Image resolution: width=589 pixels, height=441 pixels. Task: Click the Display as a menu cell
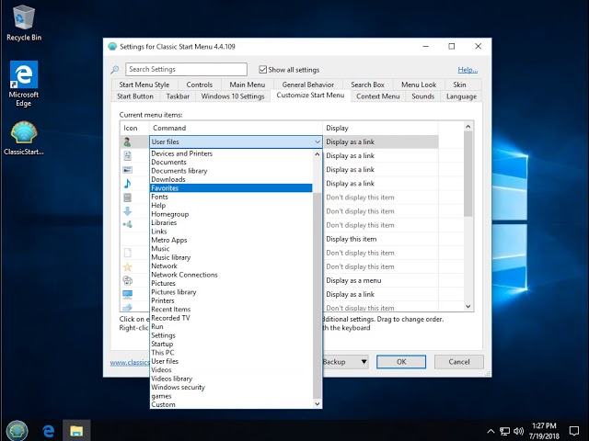pyautogui.click(x=380, y=280)
